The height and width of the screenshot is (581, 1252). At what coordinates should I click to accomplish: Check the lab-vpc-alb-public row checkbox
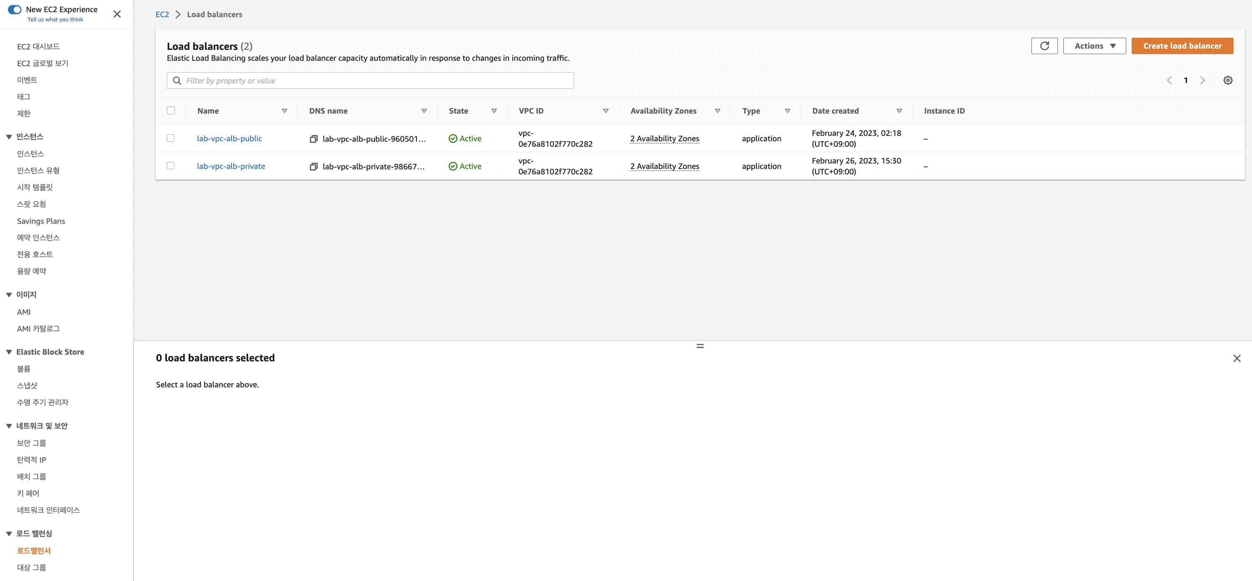point(171,138)
